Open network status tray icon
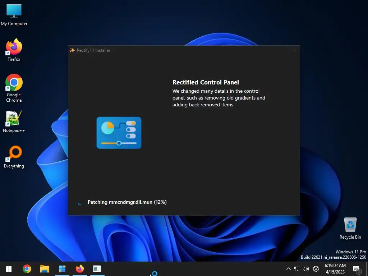This screenshot has width=368, height=276. (297, 269)
